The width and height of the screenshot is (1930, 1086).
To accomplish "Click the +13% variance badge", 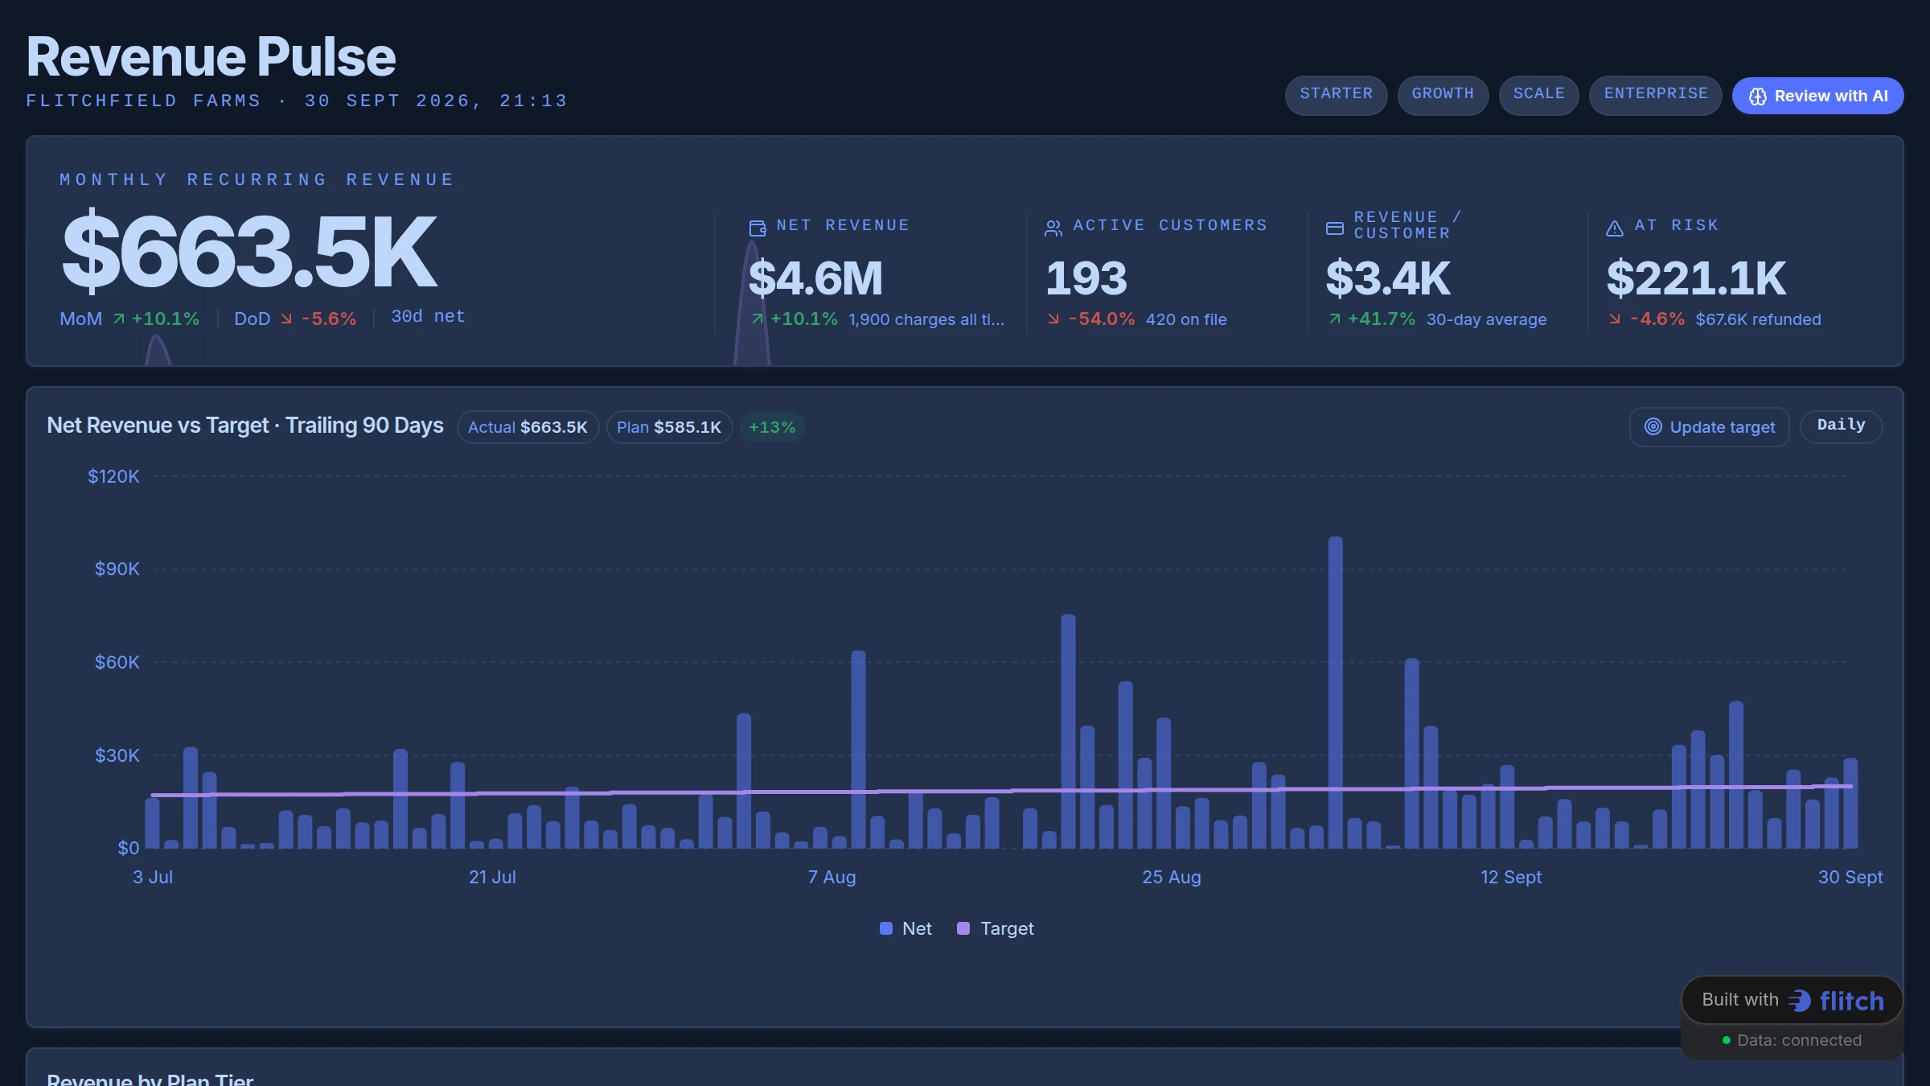I will pyautogui.click(x=772, y=427).
